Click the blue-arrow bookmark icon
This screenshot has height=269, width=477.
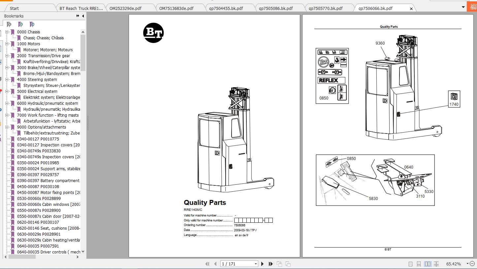tap(32, 24)
